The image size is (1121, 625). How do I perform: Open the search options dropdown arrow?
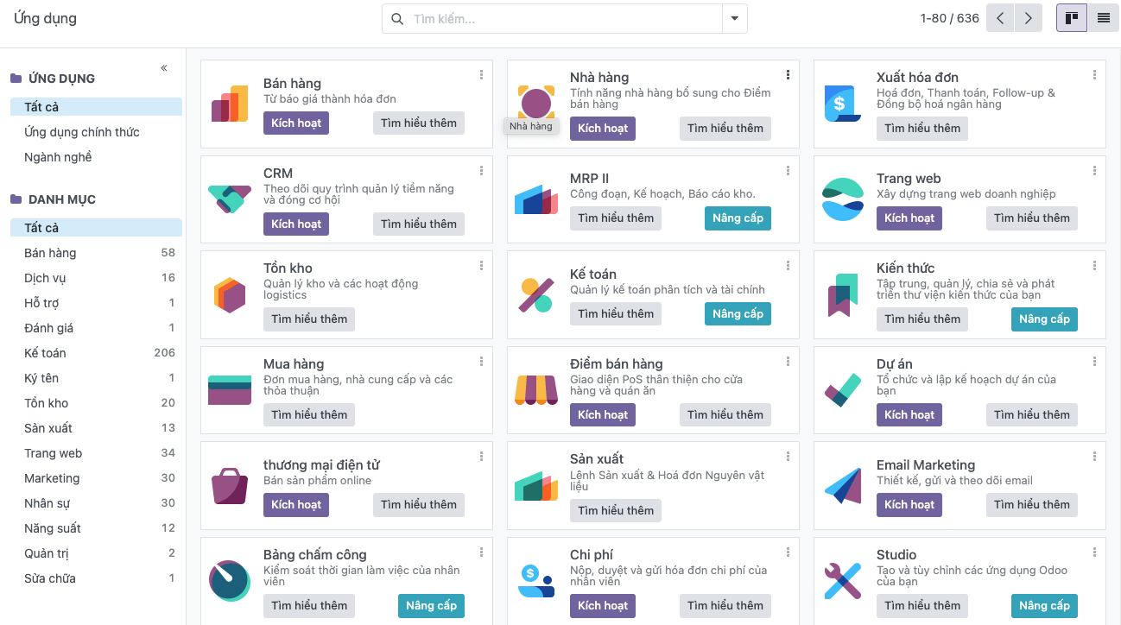point(735,18)
